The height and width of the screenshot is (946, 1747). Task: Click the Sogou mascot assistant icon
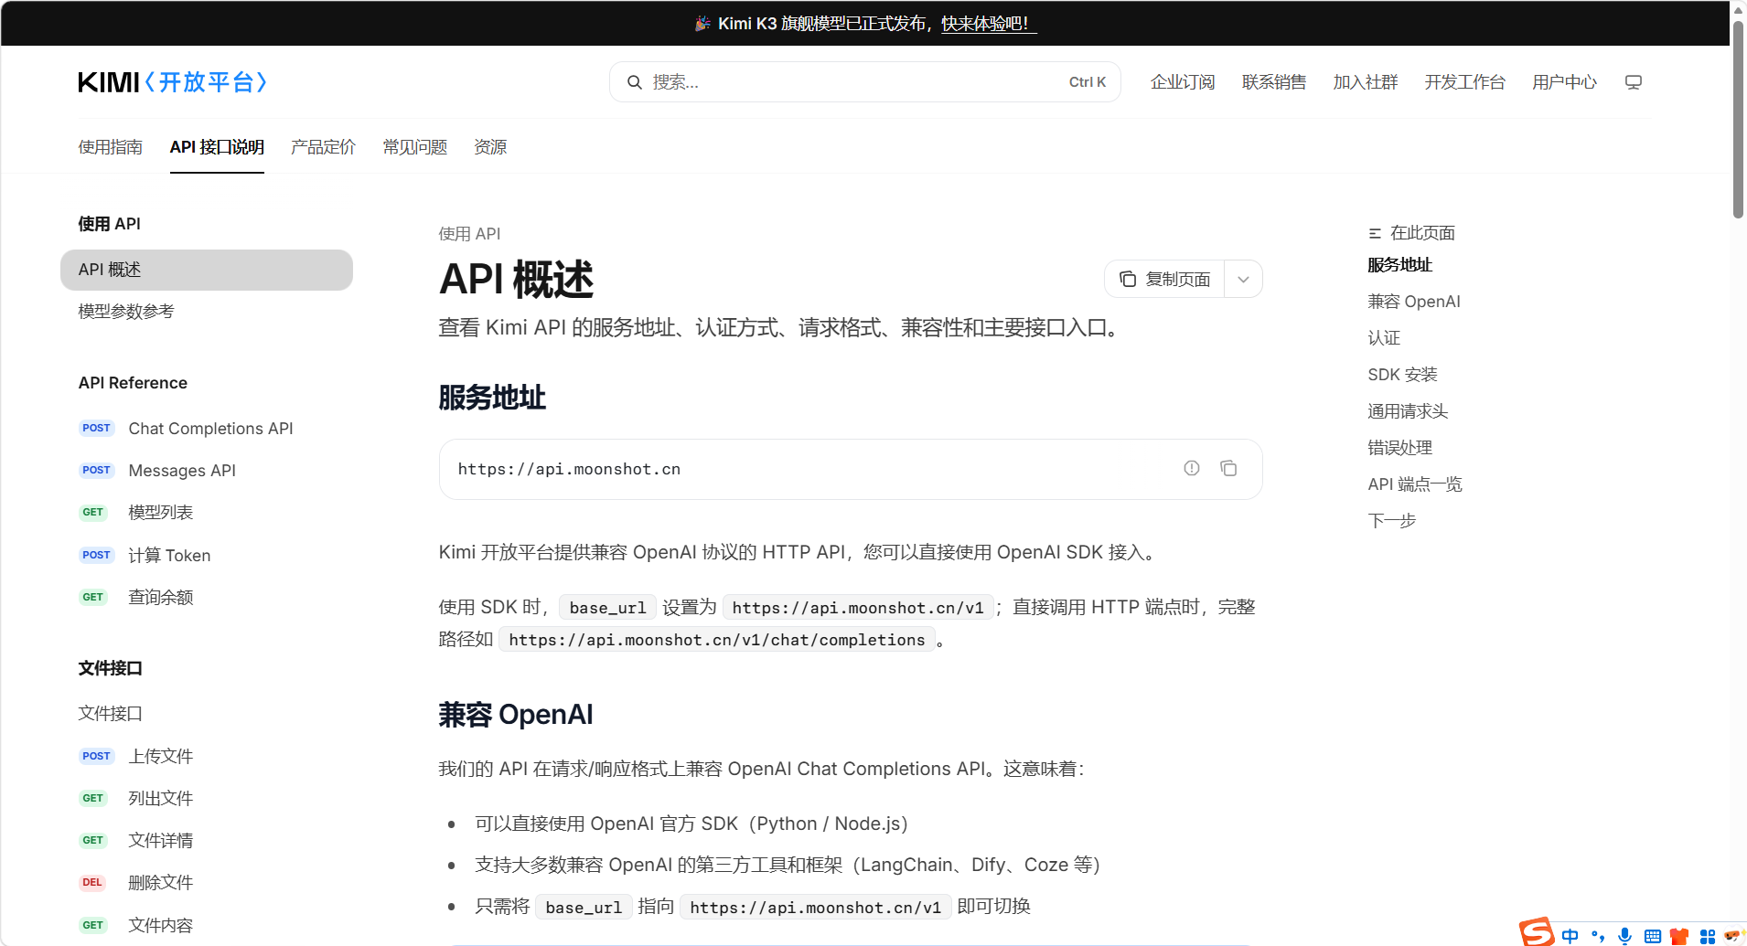point(1734,936)
